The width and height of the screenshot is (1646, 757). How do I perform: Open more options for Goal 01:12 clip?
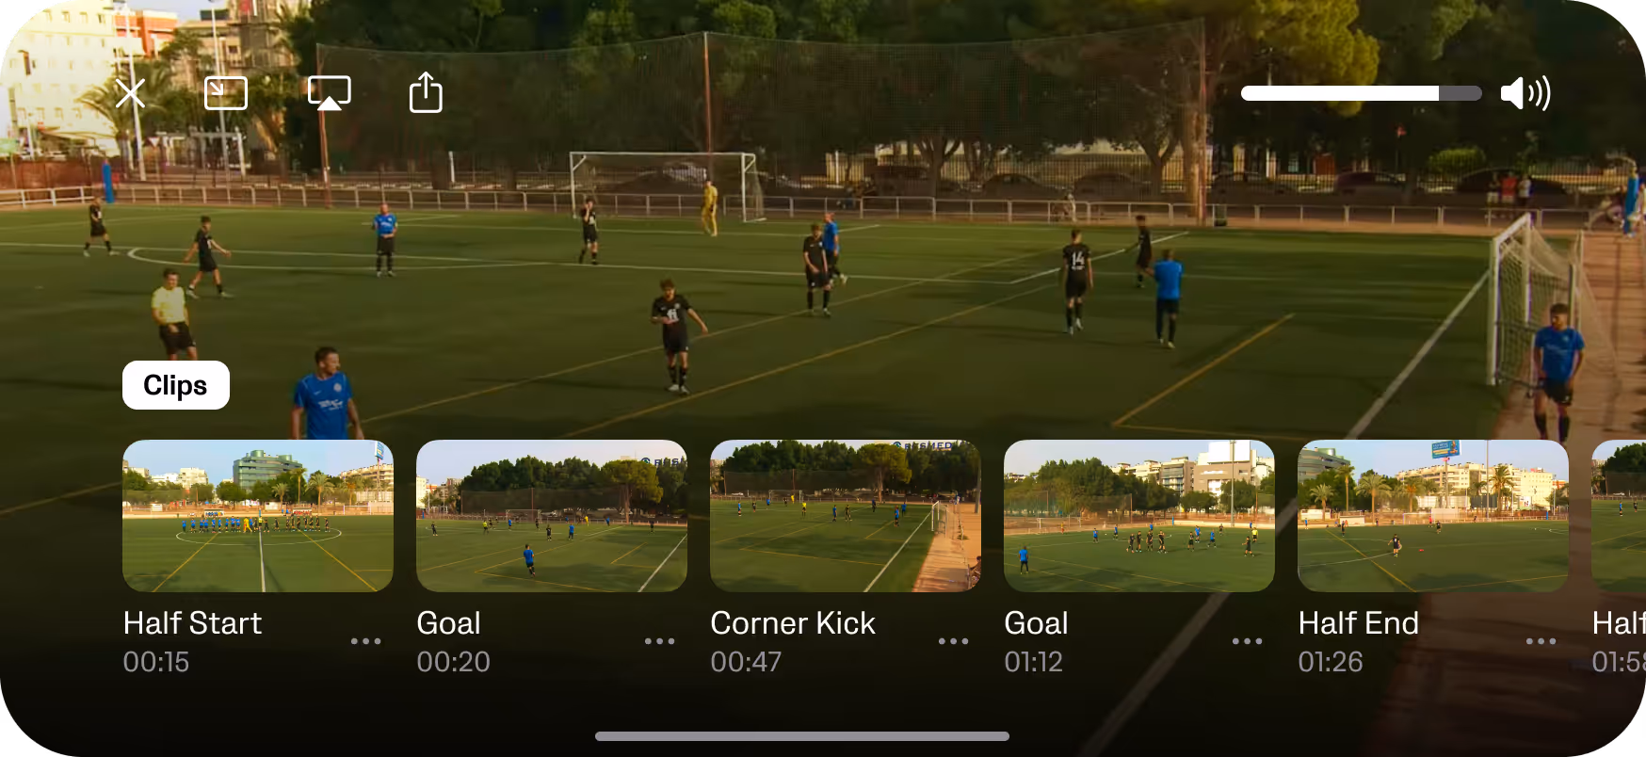coord(1248,641)
